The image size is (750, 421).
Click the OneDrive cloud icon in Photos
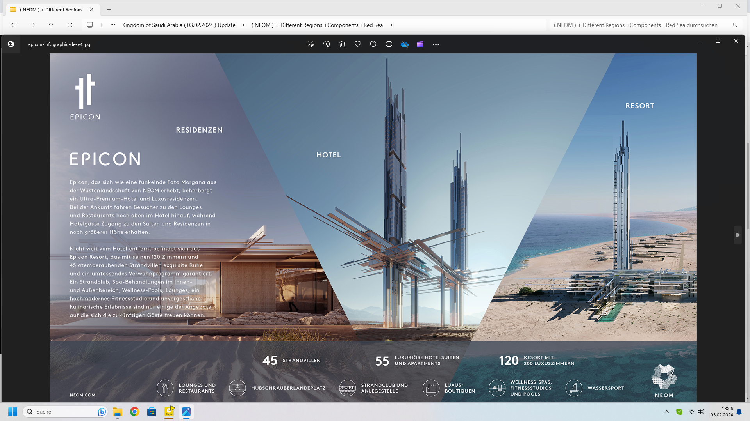(405, 44)
